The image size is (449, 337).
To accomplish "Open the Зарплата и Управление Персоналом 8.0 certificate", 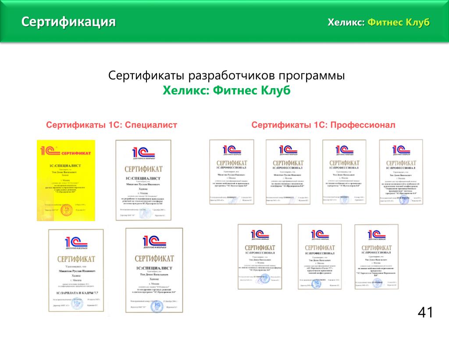I will tap(377, 256).
